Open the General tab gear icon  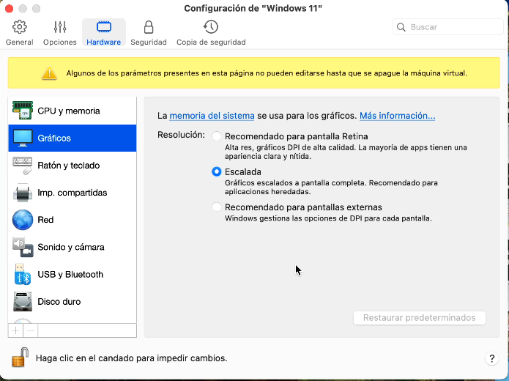click(20, 27)
